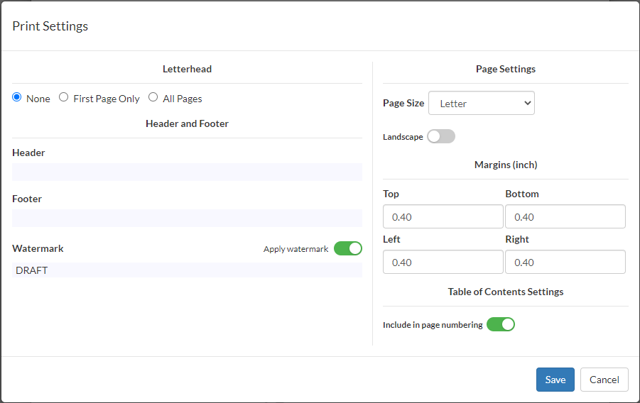The width and height of the screenshot is (640, 403).
Task: Click the Bottom margin input box
Action: (565, 217)
